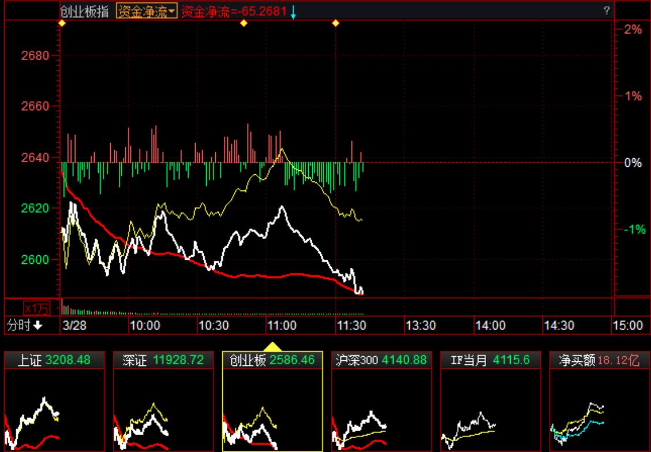Open the 净买额 net buy tab
Viewport: 651px width, 452px height.
(599, 360)
